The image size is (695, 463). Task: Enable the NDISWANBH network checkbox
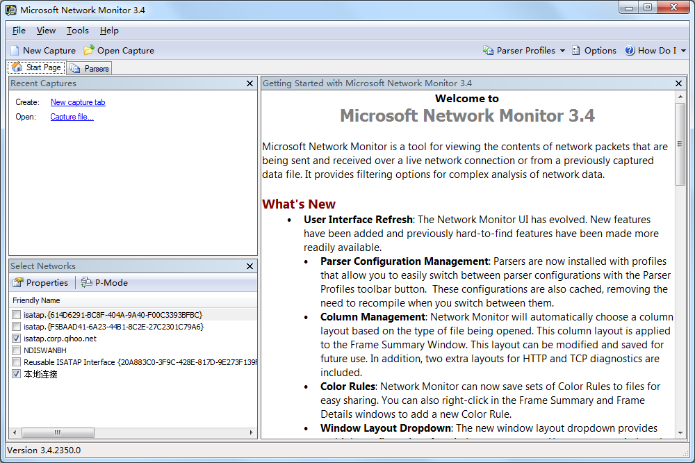17,350
